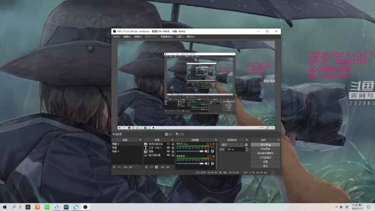This screenshot has width=375, height=211.
Task: Toggle the lock on the 文本 (GDI+) source
Action: click(172, 148)
